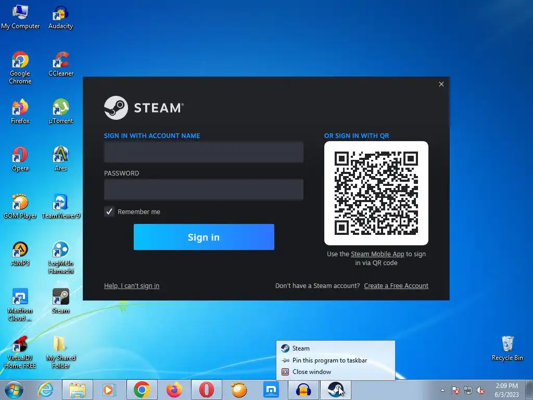The width and height of the screenshot is (533, 400).
Task: Open the clock showing 2:09 PM
Action: click(x=507, y=390)
